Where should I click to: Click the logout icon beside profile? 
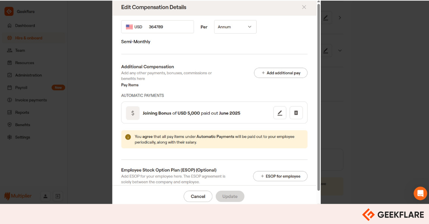[58, 196]
